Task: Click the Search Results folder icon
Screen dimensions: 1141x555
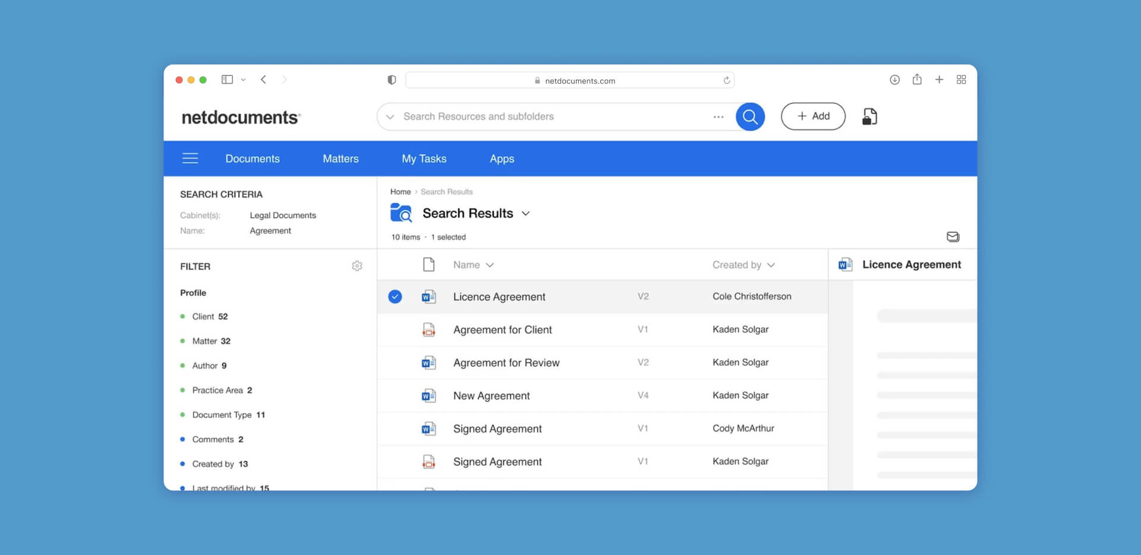Action: point(401,213)
